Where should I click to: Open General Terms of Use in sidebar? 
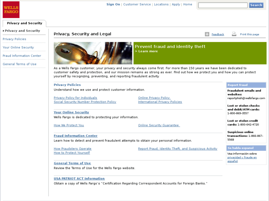coord(20,64)
